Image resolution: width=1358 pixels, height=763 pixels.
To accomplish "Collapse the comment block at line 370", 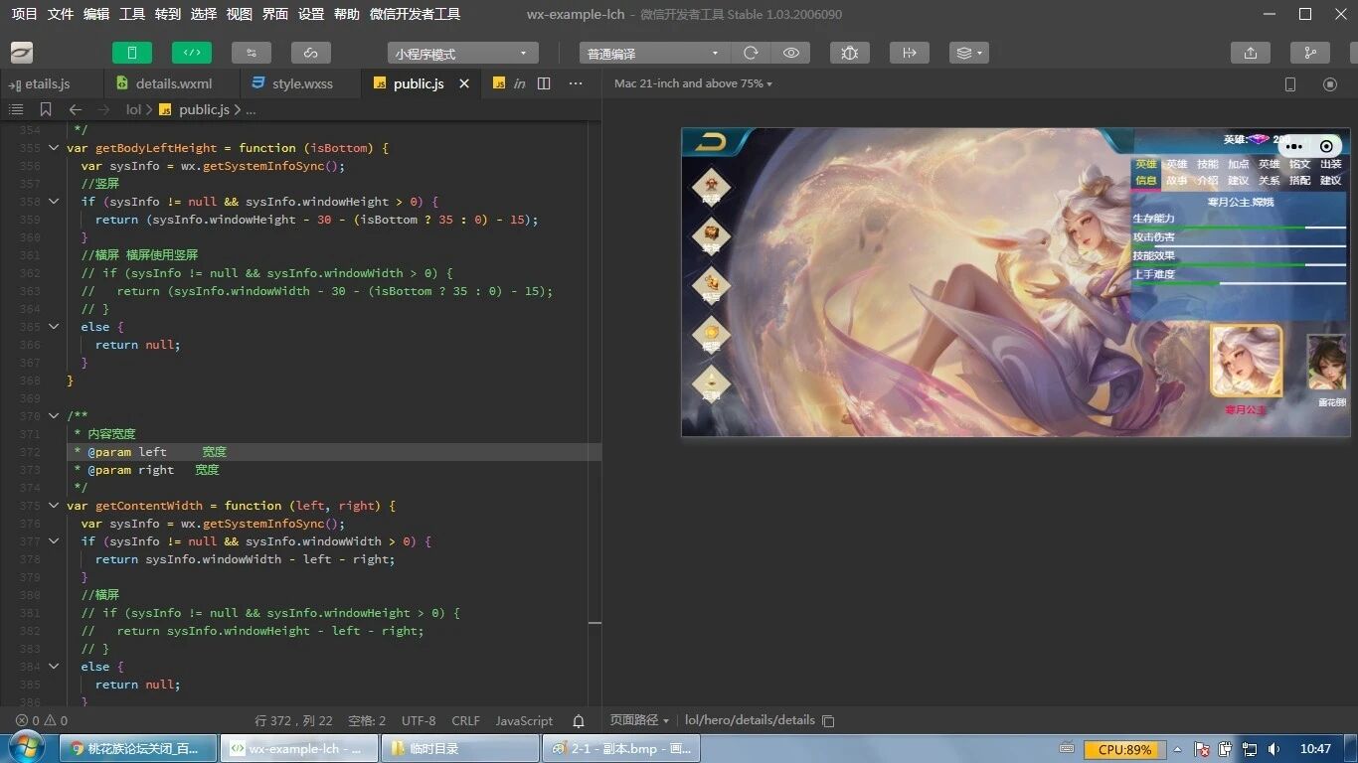I will [x=54, y=416].
